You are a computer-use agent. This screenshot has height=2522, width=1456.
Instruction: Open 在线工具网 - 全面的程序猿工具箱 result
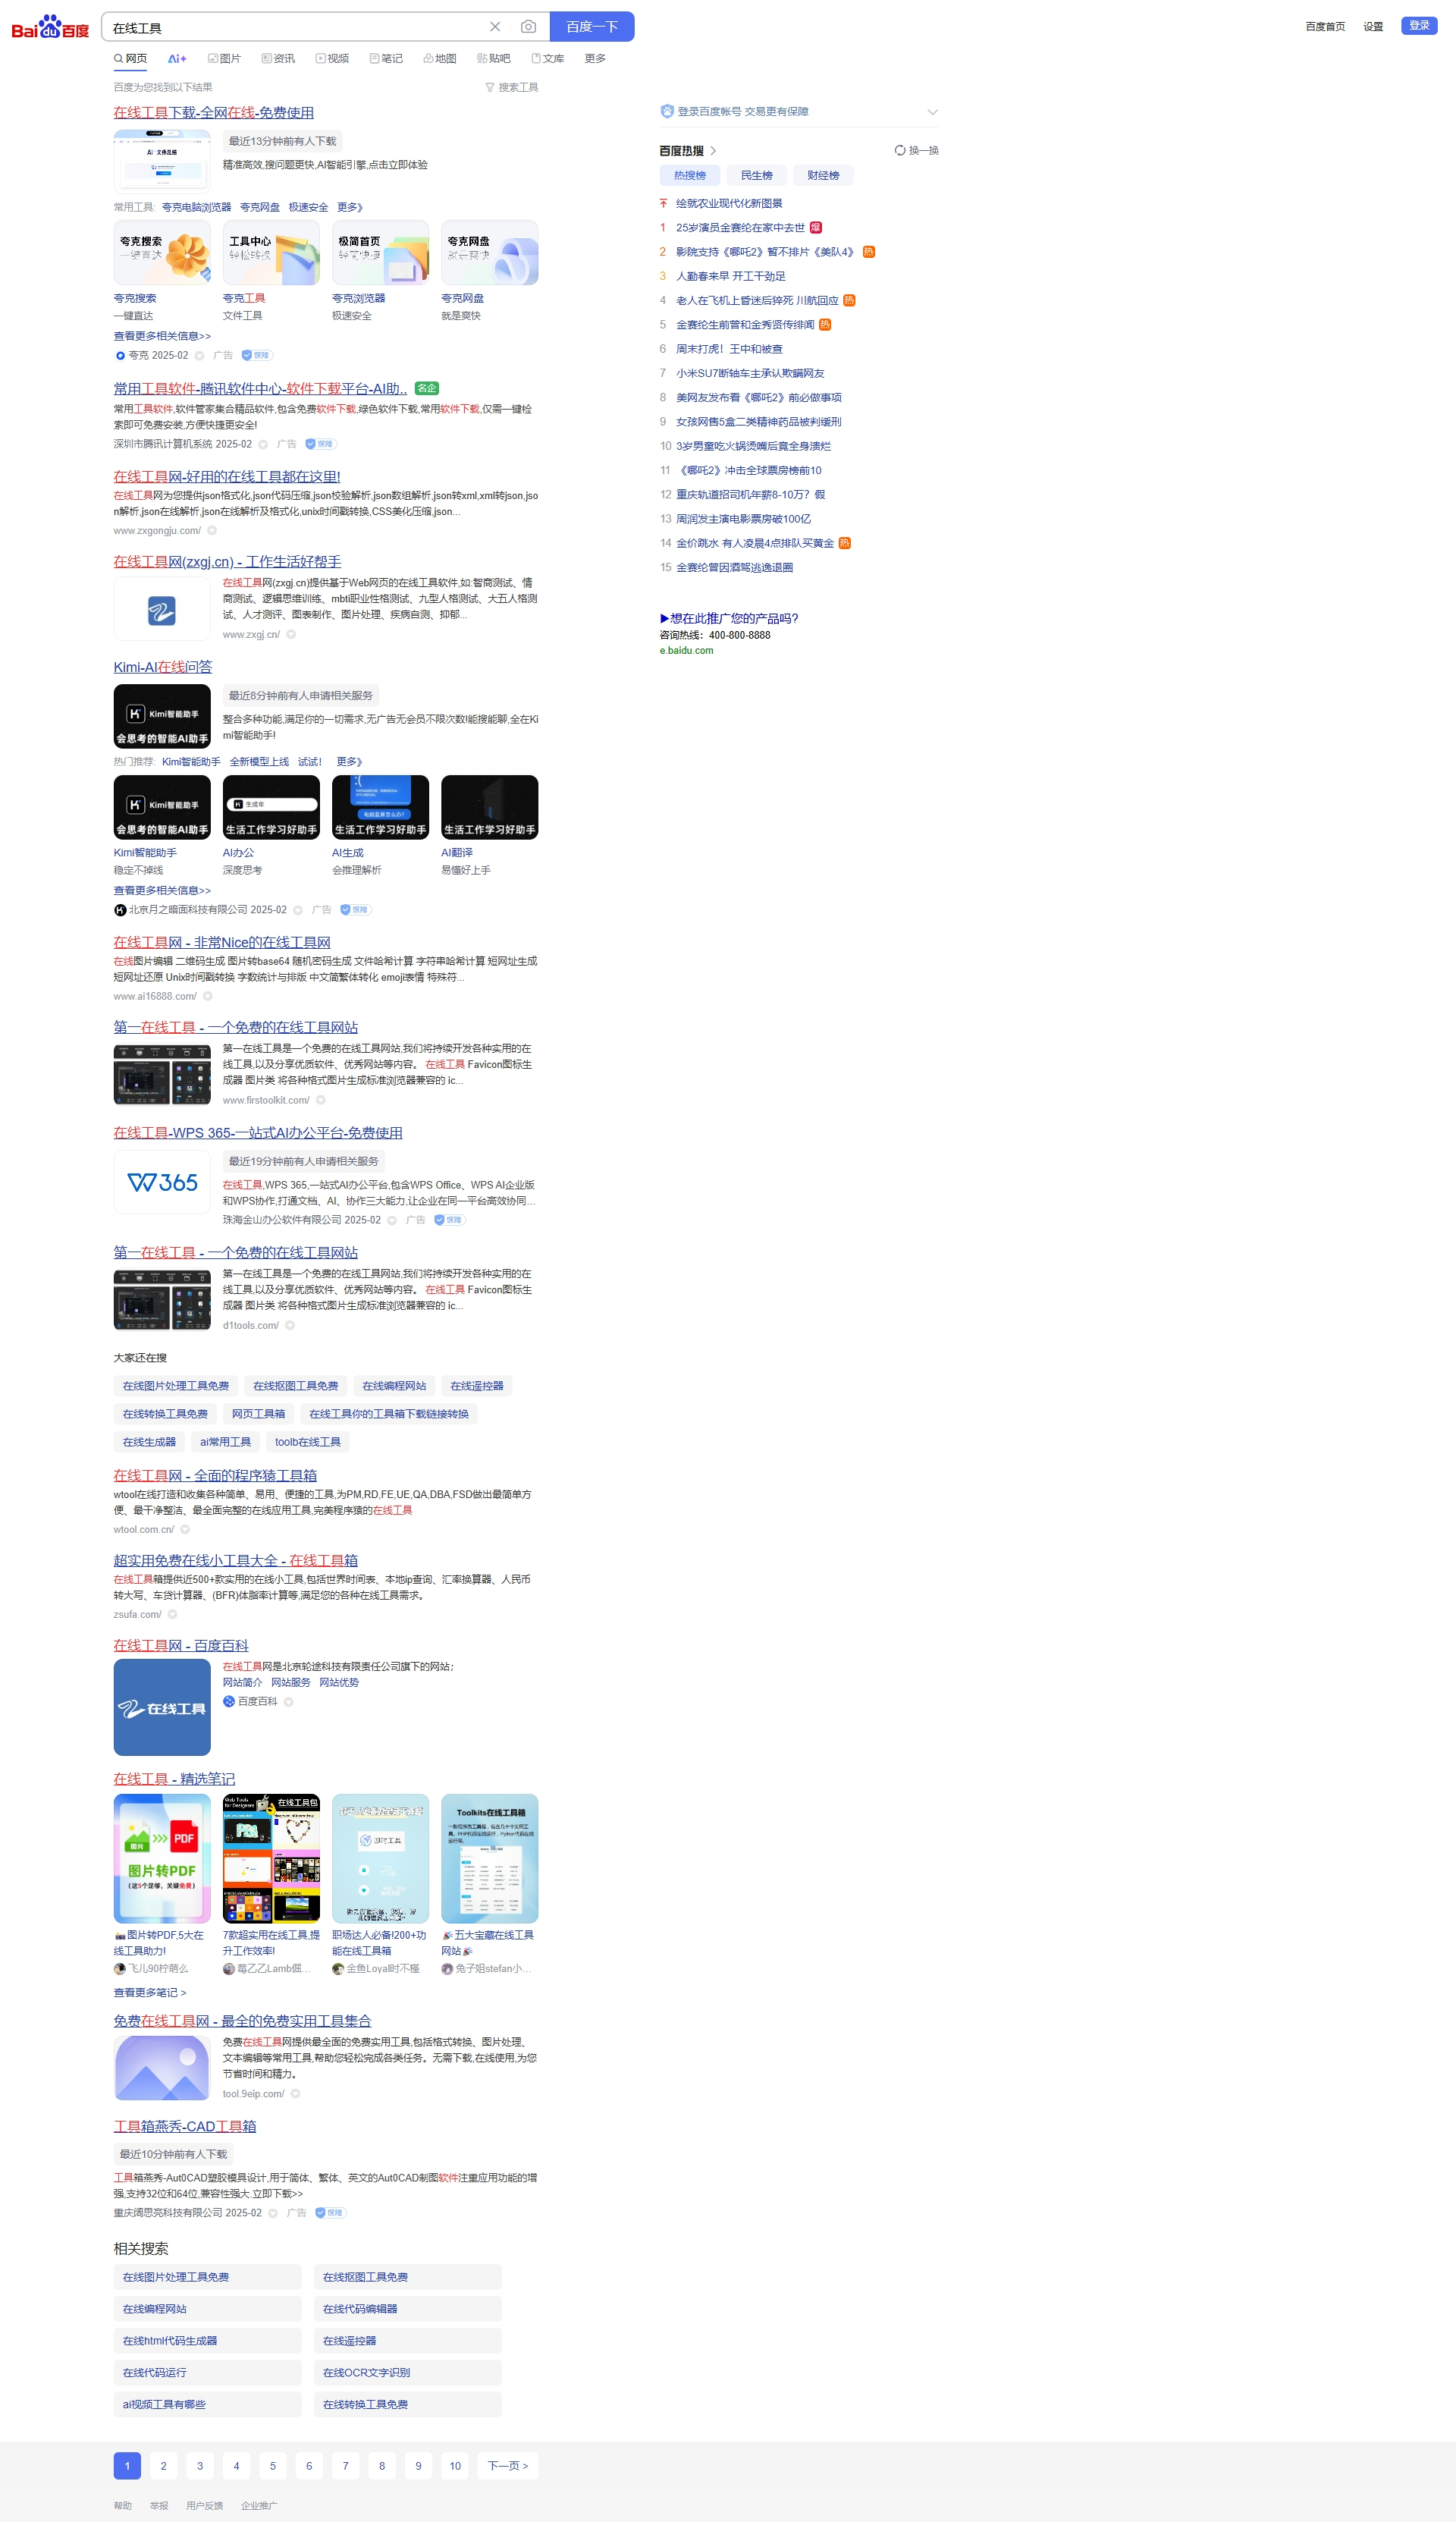point(215,1476)
